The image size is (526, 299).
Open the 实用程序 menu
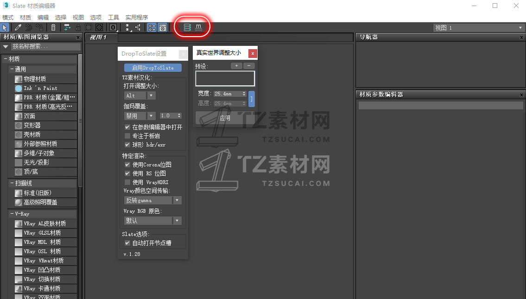tap(137, 18)
